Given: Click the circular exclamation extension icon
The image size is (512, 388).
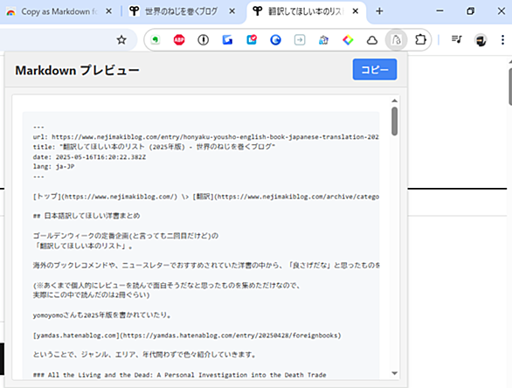Looking at the screenshot, I should point(203,40).
